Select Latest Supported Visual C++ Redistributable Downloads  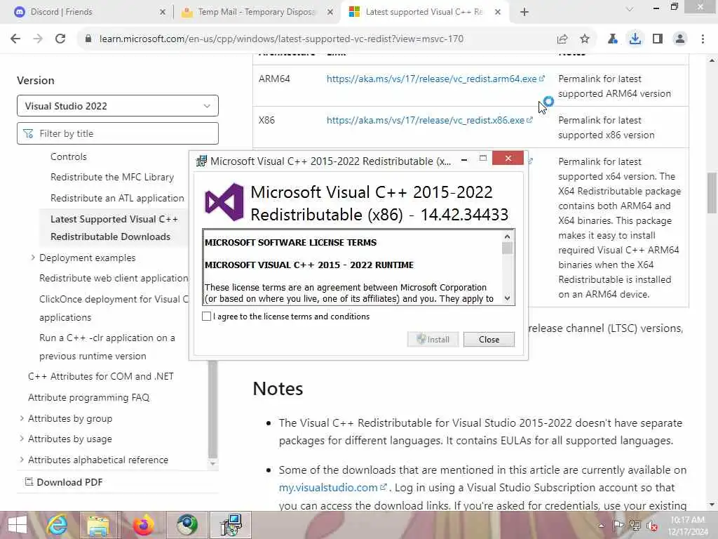coord(114,228)
